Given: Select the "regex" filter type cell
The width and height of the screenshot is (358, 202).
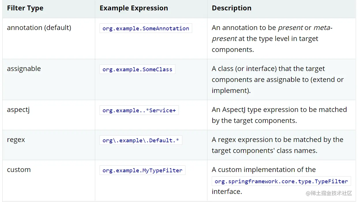Looking at the screenshot, I should (x=16, y=140).
